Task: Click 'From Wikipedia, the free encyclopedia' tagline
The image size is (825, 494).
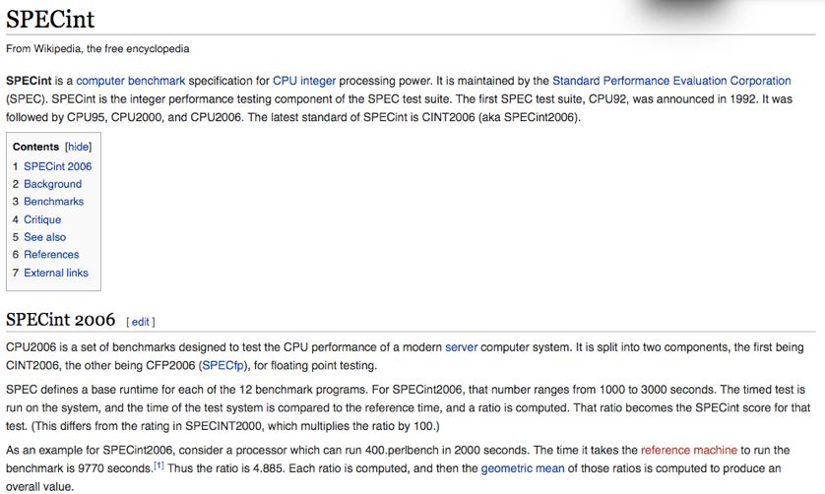Action: pyautogui.click(x=97, y=49)
